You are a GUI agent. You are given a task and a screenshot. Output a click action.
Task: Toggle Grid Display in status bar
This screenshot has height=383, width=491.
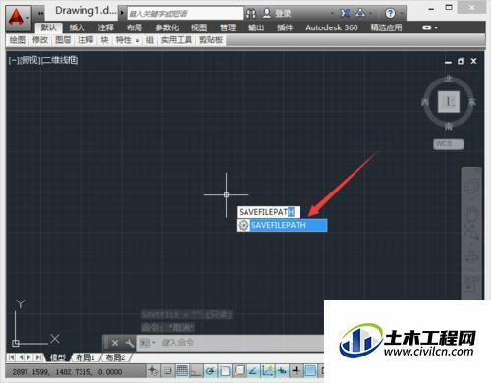coord(182,371)
